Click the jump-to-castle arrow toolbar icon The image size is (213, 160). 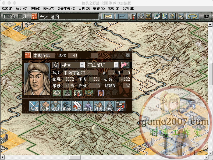click(x=181, y=17)
